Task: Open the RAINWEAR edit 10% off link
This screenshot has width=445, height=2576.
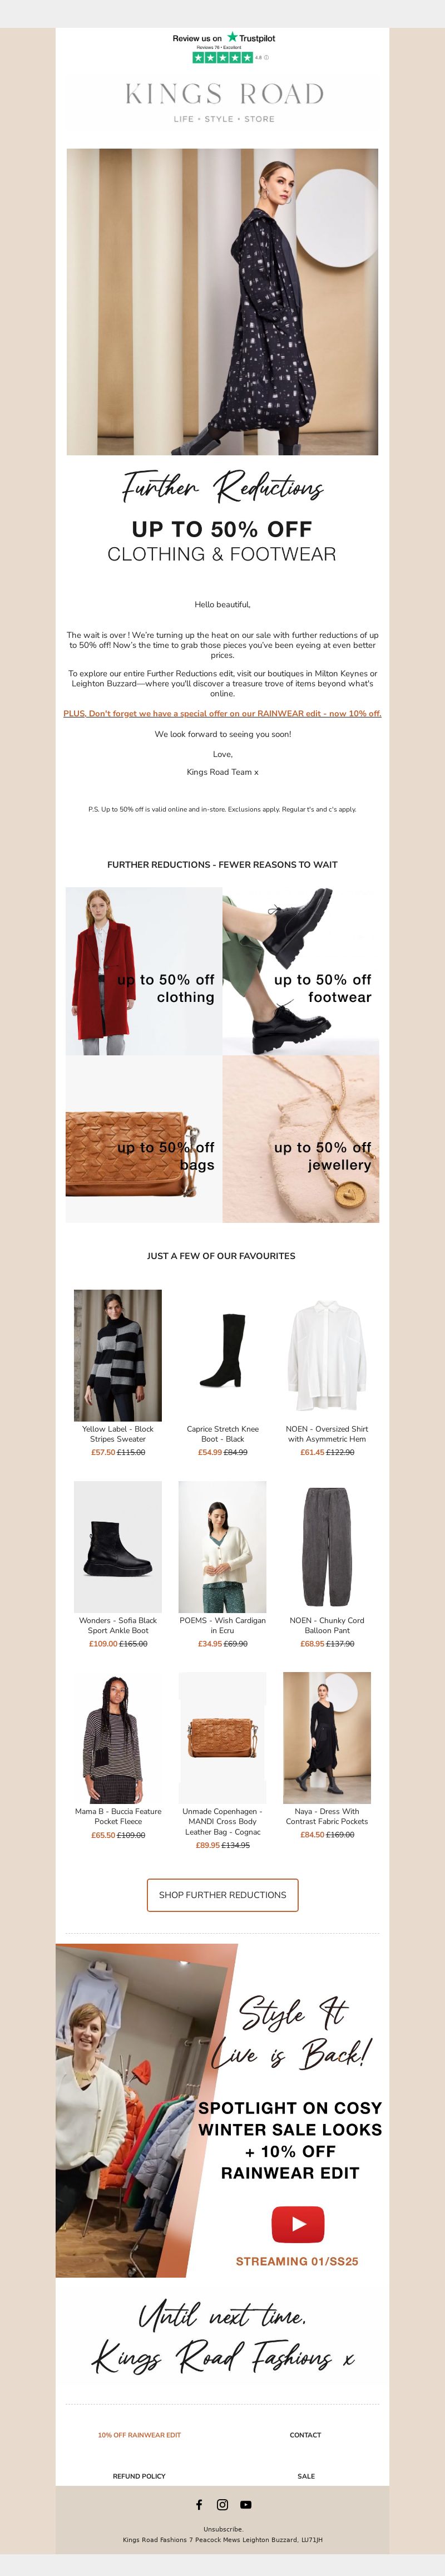Action: click(222, 713)
